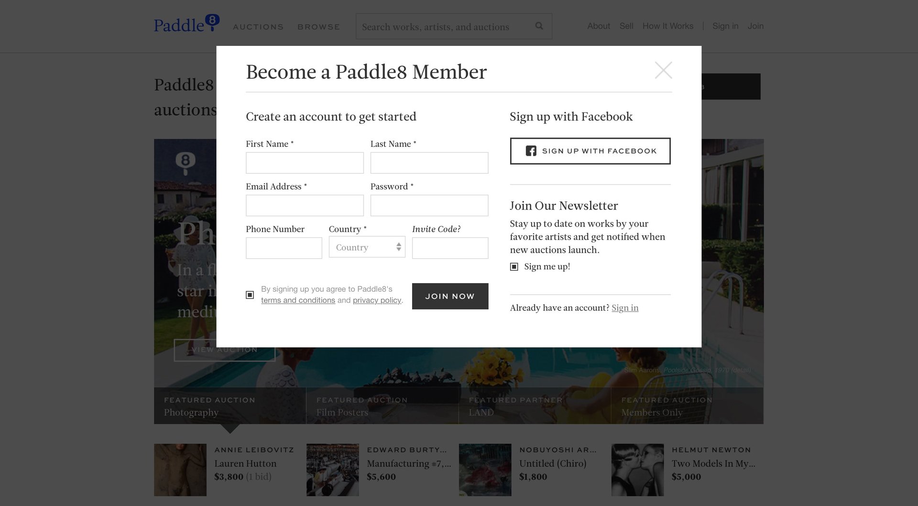Image resolution: width=918 pixels, height=506 pixels.
Task: Check the terms and conditions agreement box
Action: point(250,295)
